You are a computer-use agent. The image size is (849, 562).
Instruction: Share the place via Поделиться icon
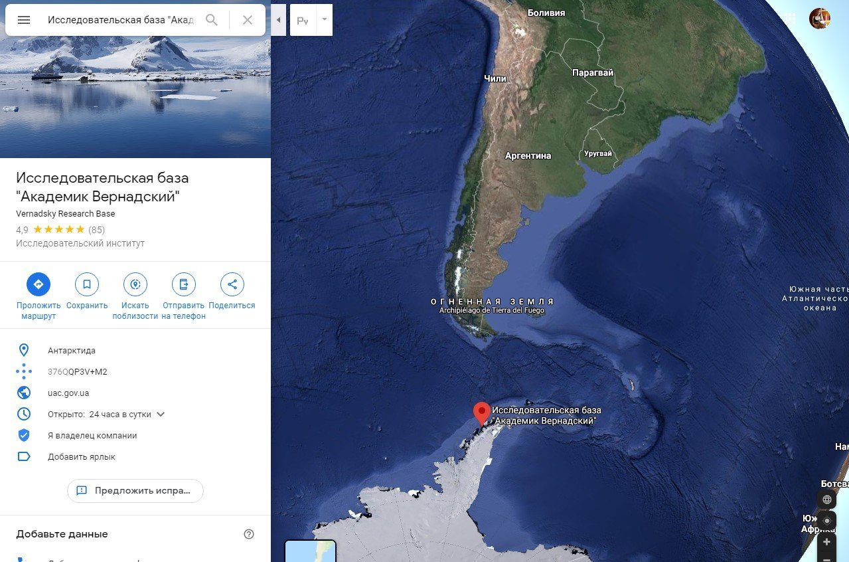pyautogui.click(x=232, y=284)
